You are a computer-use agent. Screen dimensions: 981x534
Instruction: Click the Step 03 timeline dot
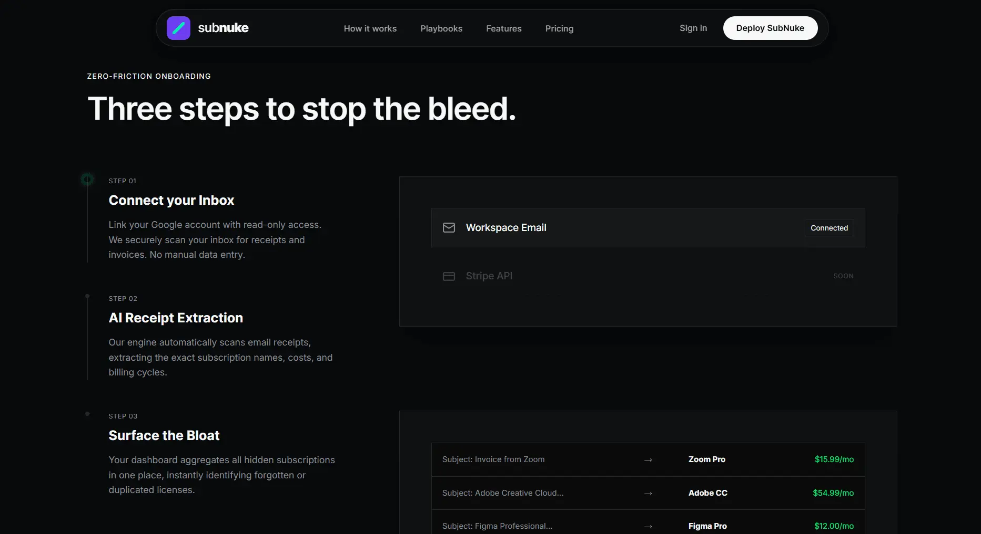87,414
